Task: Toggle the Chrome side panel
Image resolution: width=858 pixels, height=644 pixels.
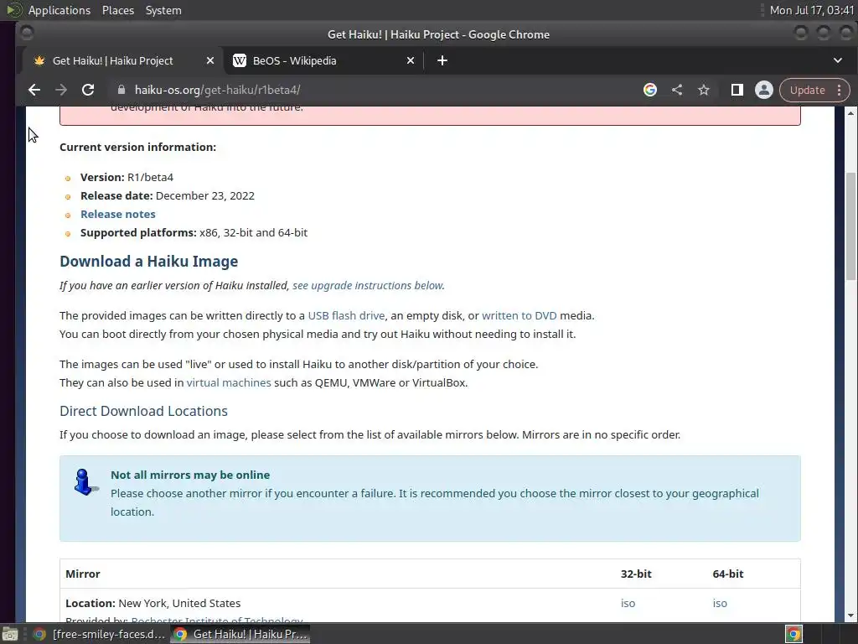Action: pyautogui.click(x=737, y=90)
